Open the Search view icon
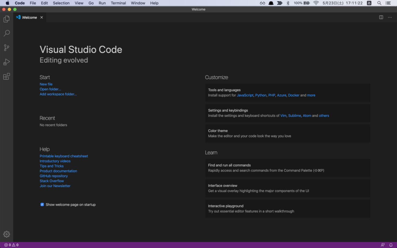The height and width of the screenshot is (248, 397). tap(6, 33)
